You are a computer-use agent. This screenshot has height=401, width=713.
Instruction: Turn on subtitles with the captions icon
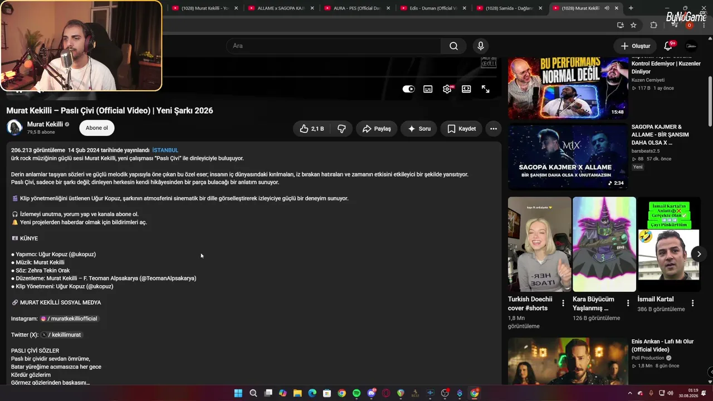[428, 89]
